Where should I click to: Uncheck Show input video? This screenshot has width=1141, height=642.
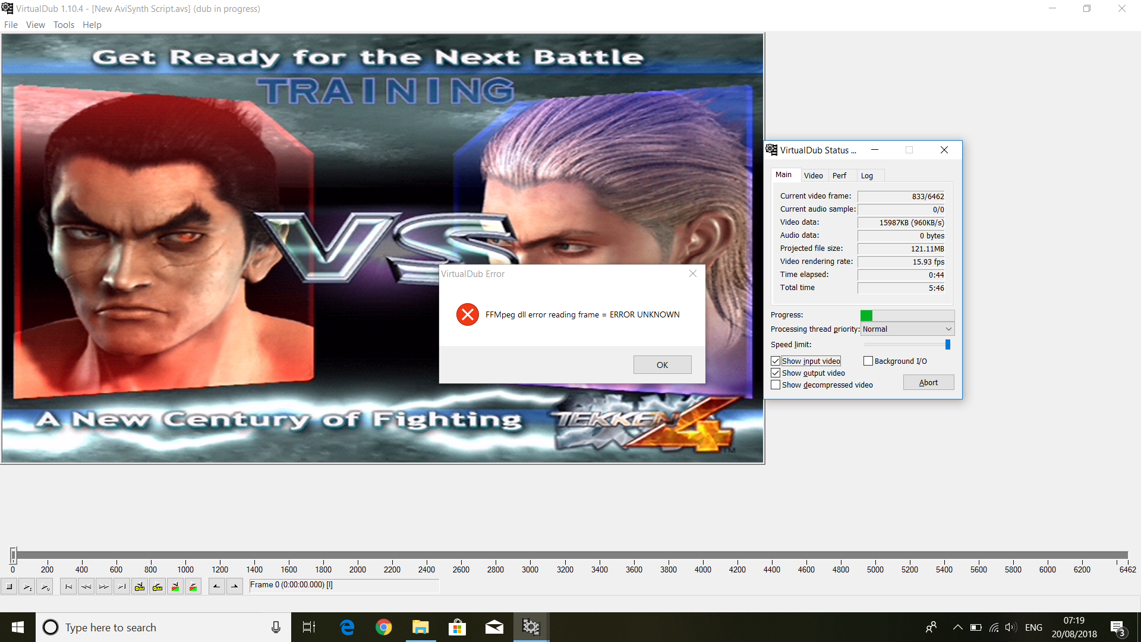776,361
